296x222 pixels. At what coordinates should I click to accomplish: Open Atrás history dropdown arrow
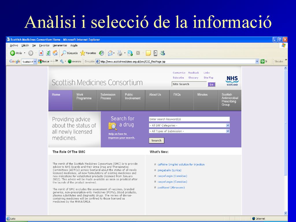coord(25,53)
